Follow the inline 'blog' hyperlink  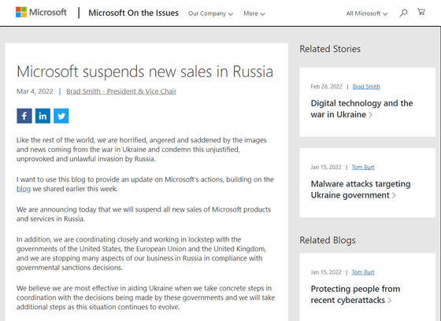(24, 189)
